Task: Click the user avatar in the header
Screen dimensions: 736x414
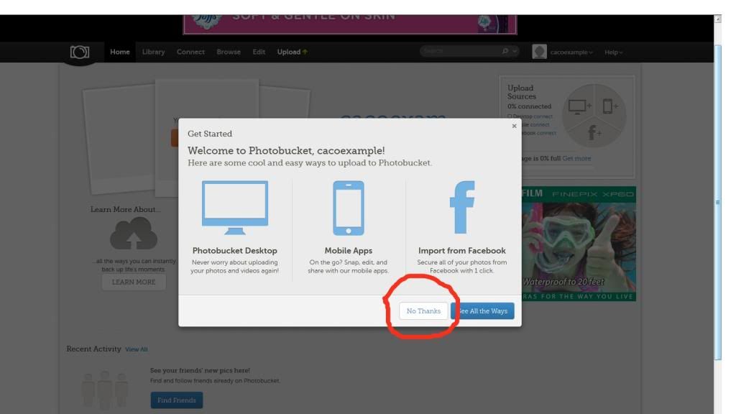Action: (x=539, y=52)
